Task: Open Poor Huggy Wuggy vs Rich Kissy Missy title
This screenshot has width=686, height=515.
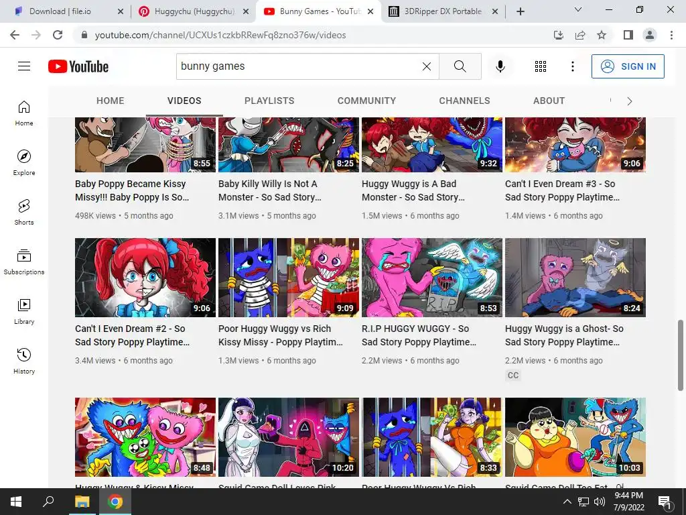Action: (x=281, y=335)
